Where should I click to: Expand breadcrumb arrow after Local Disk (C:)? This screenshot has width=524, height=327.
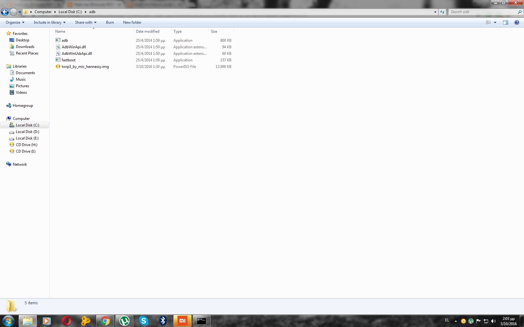(x=85, y=12)
